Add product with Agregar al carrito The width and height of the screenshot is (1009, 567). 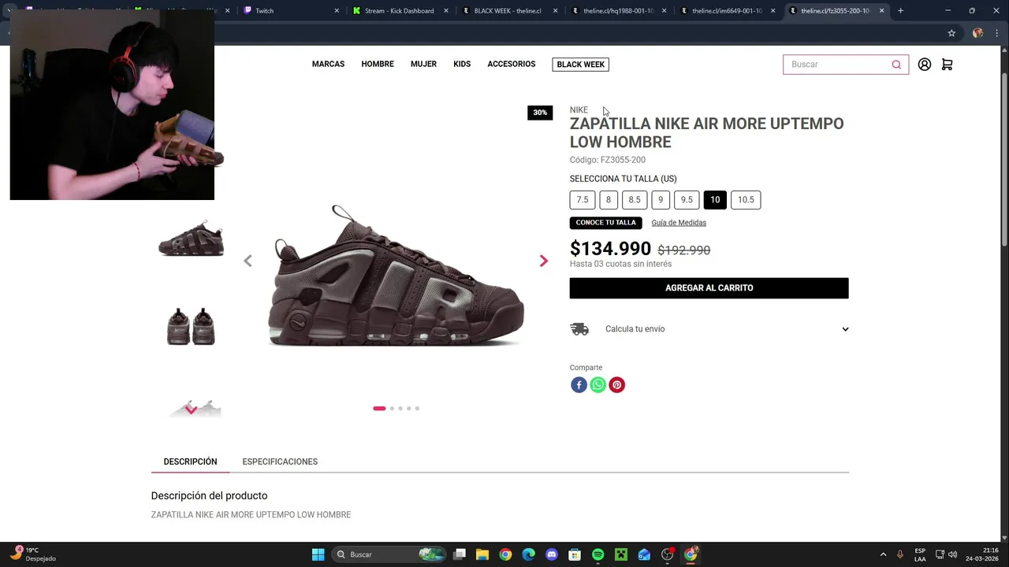pyautogui.click(x=709, y=288)
